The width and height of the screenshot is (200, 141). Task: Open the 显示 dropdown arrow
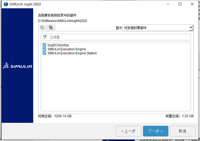(x=191, y=28)
